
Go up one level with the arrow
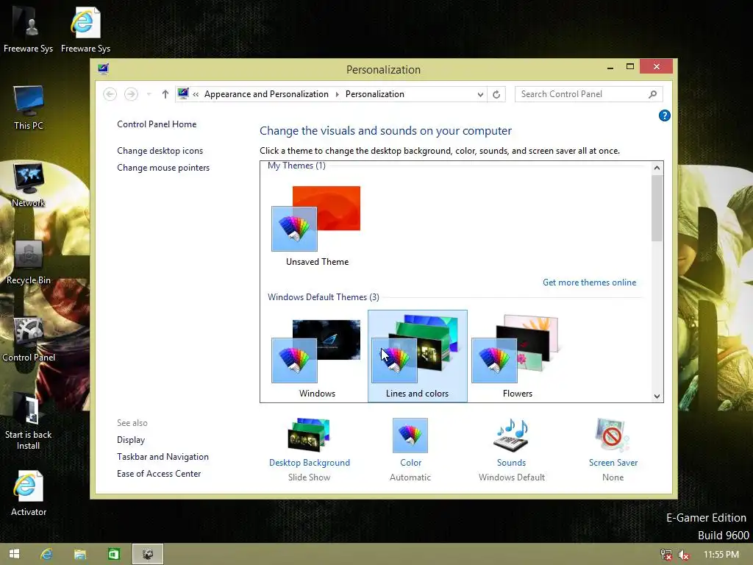165,95
